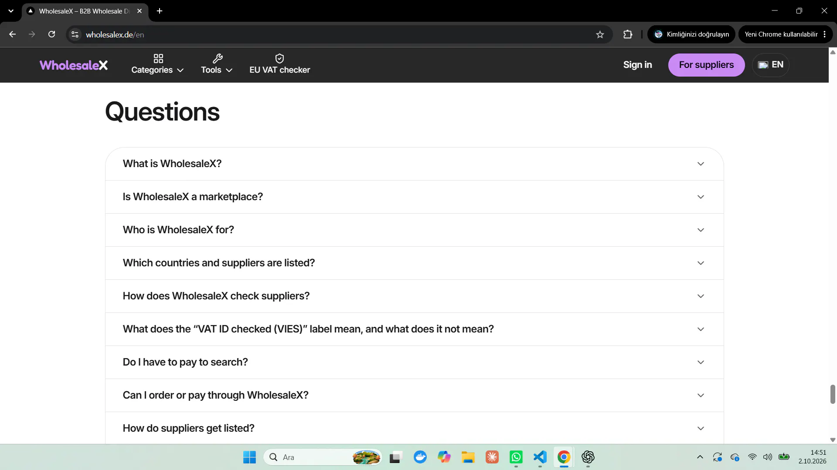The width and height of the screenshot is (837, 470).
Task: Expand "Can I order or pay through WholesaleX?"
Action: pyautogui.click(x=414, y=395)
